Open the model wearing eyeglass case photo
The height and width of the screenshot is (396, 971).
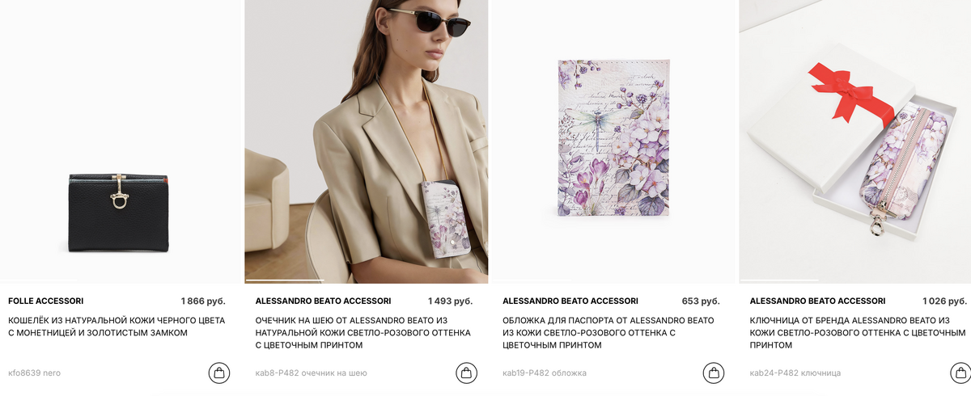pos(367,141)
